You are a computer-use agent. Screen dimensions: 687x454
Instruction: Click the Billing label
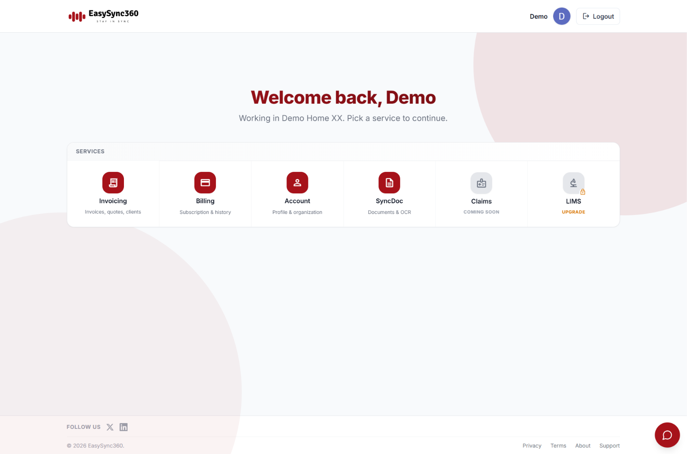pyautogui.click(x=205, y=201)
